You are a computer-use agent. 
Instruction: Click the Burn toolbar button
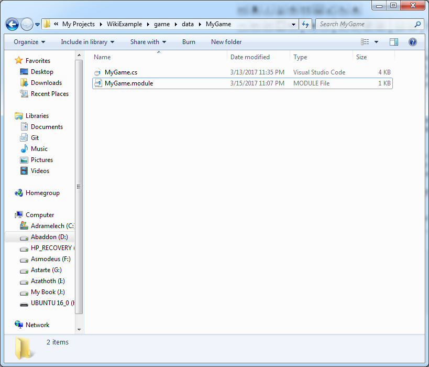point(189,42)
